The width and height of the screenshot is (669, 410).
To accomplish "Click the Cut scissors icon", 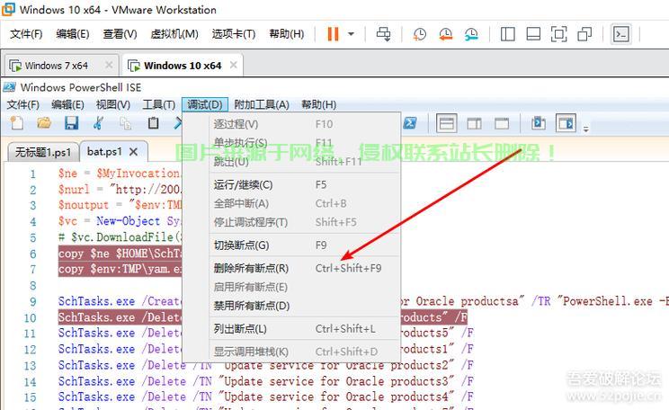I will point(99,123).
